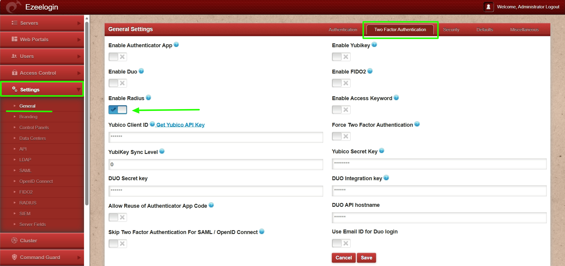Screen dimensions: 565x266
Task: Click the info icon beside YubiKey Sync Level
Action: click(162, 152)
